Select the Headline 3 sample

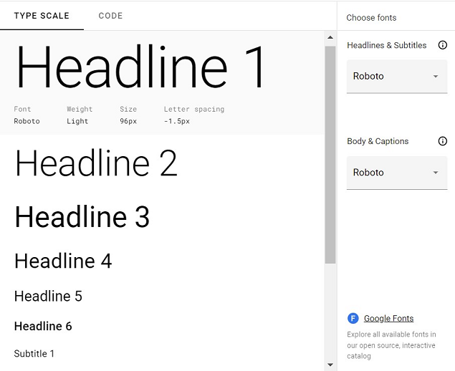(x=82, y=216)
